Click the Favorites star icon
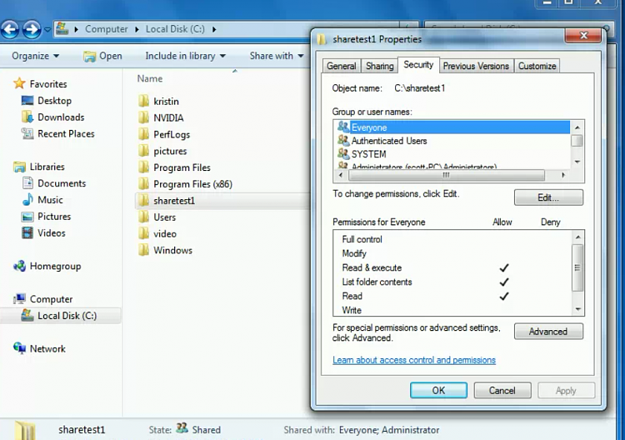 [x=19, y=83]
